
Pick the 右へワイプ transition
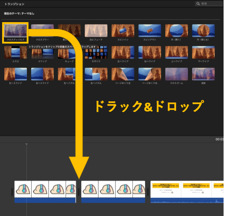pos(150,52)
